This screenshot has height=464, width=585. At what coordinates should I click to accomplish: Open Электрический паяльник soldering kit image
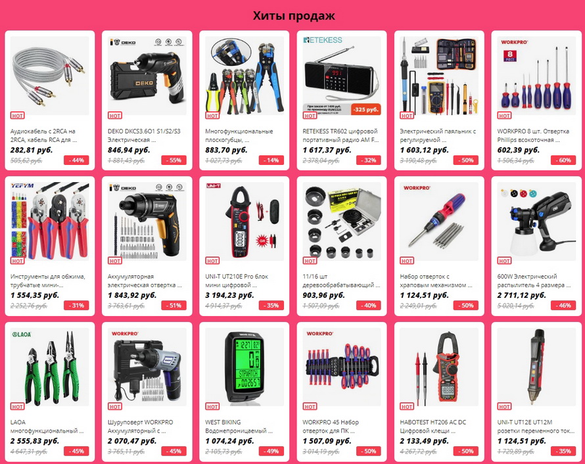pos(439,76)
